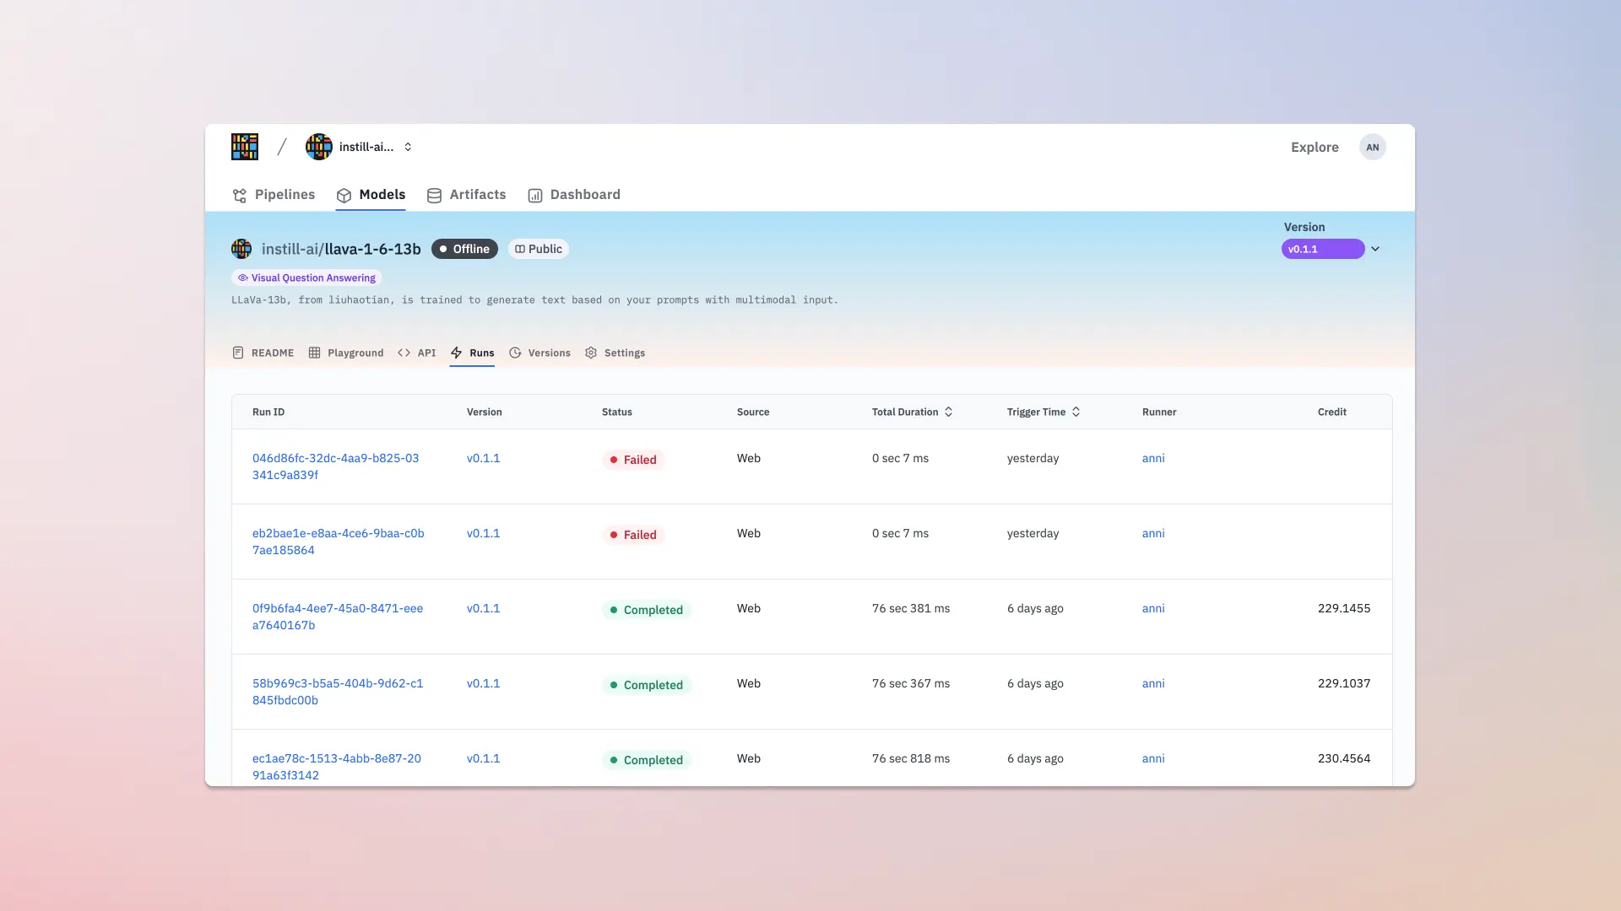Click runner anni in ec1ae78c row

pos(1153,758)
